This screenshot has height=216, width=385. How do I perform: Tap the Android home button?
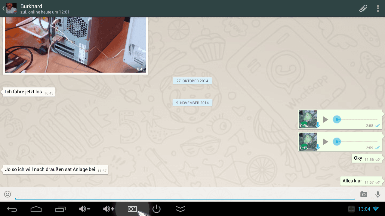36,209
